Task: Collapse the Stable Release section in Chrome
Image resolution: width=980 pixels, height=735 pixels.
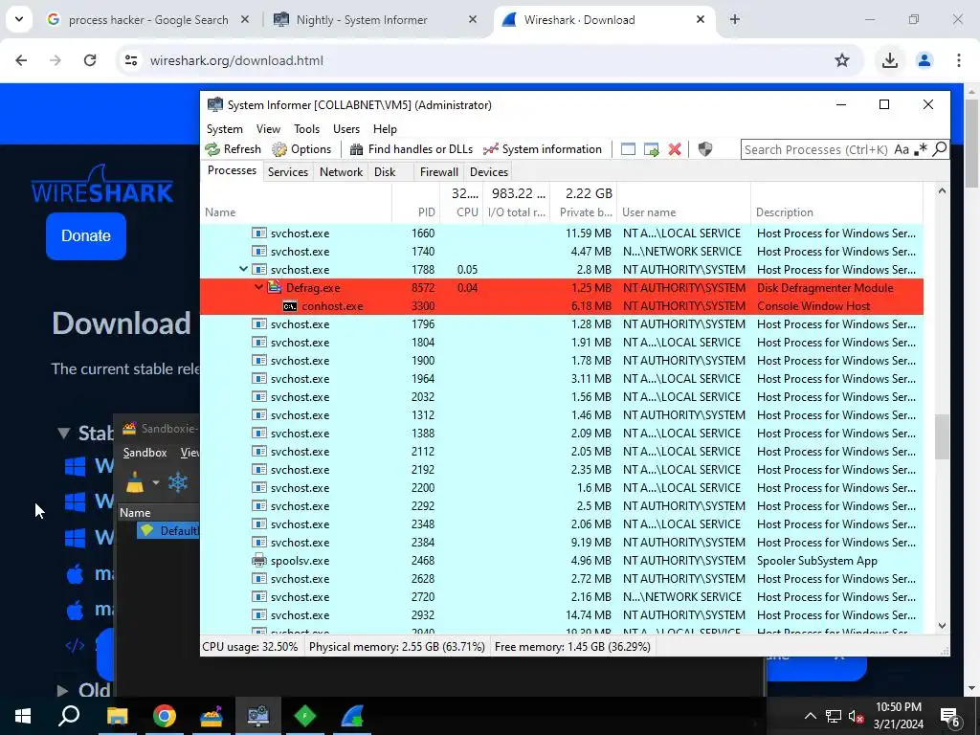Action: pos(63,433)
